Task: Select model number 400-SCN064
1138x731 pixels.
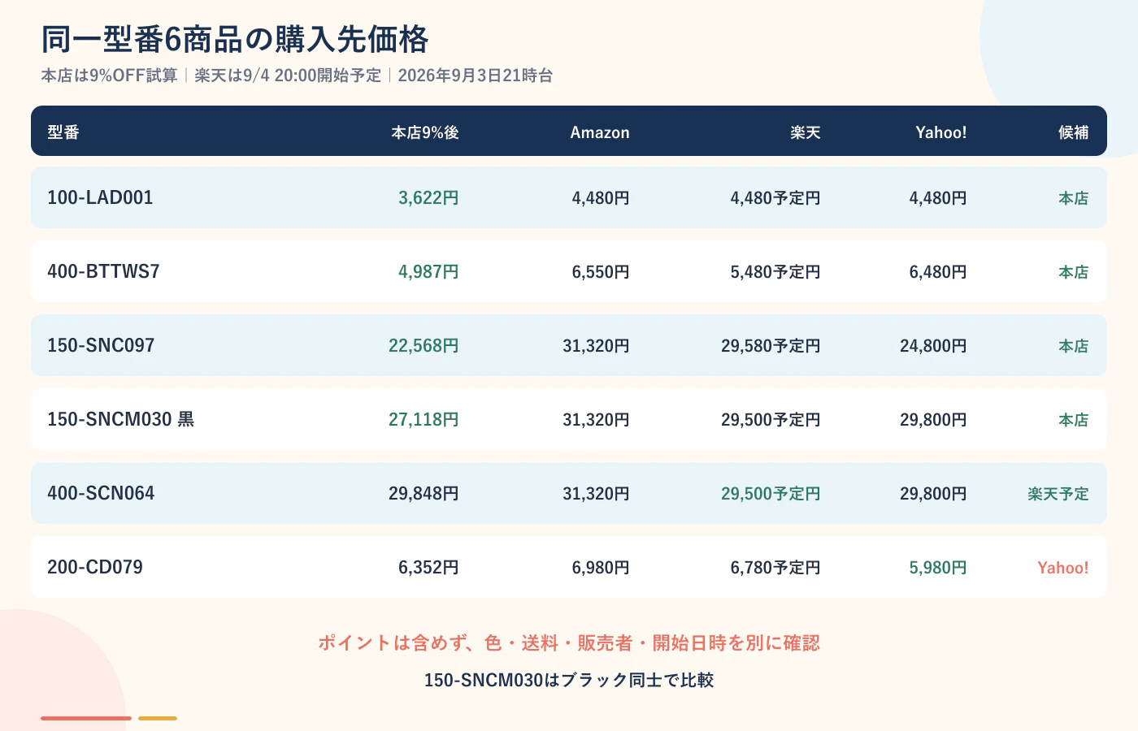Action: (101, 493)
